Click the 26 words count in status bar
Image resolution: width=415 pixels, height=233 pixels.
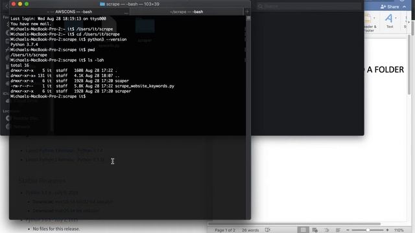[x=250, y=230]
